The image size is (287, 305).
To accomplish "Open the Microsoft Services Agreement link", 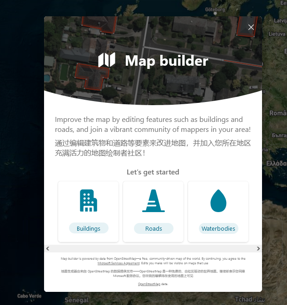I will [119, 263].
